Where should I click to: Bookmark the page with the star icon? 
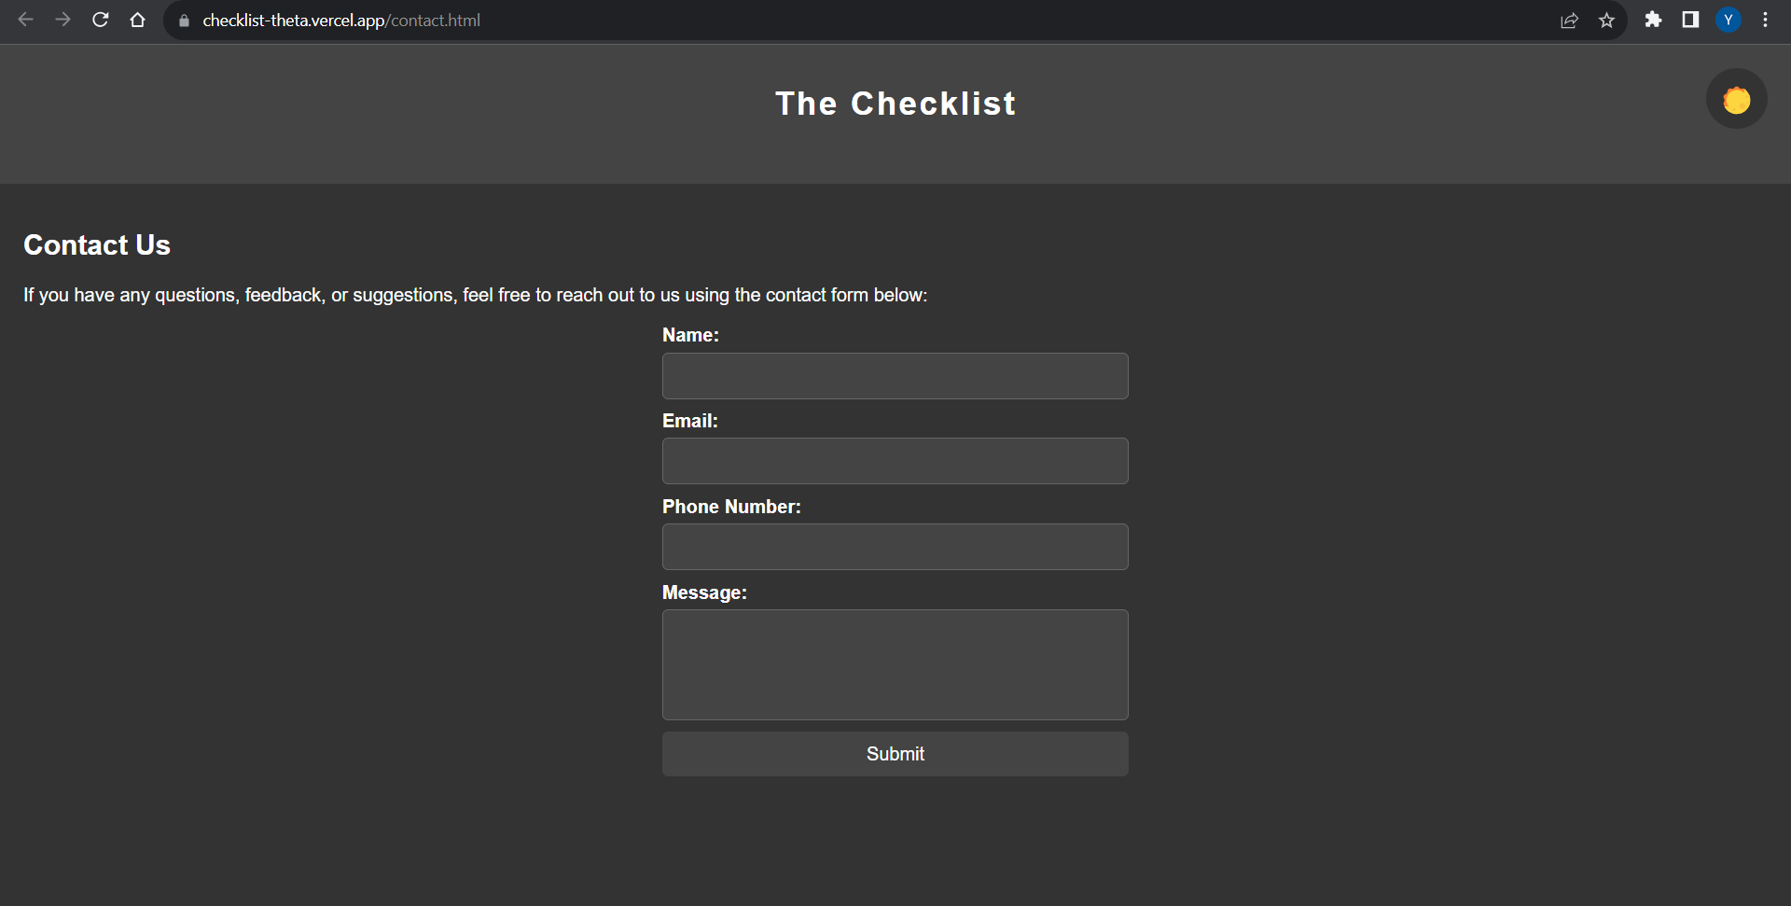(x=1607, y=20)
